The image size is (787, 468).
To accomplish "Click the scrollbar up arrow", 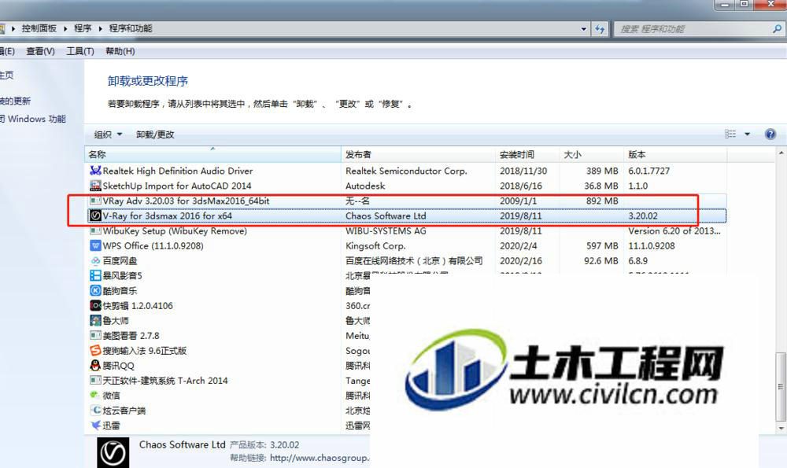I will (781, 153).
